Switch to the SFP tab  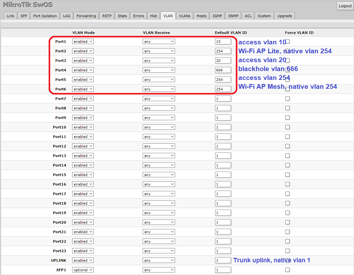24,16
